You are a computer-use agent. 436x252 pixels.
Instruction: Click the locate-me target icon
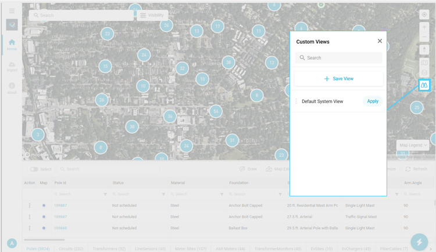(x=424, y=14)
